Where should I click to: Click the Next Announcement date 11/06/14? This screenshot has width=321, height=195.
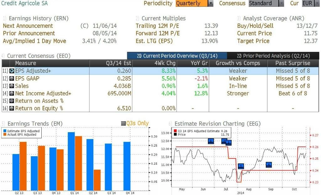105,26
